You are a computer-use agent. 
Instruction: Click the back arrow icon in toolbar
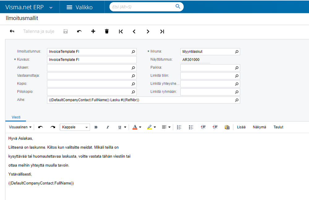pos(12,31)
